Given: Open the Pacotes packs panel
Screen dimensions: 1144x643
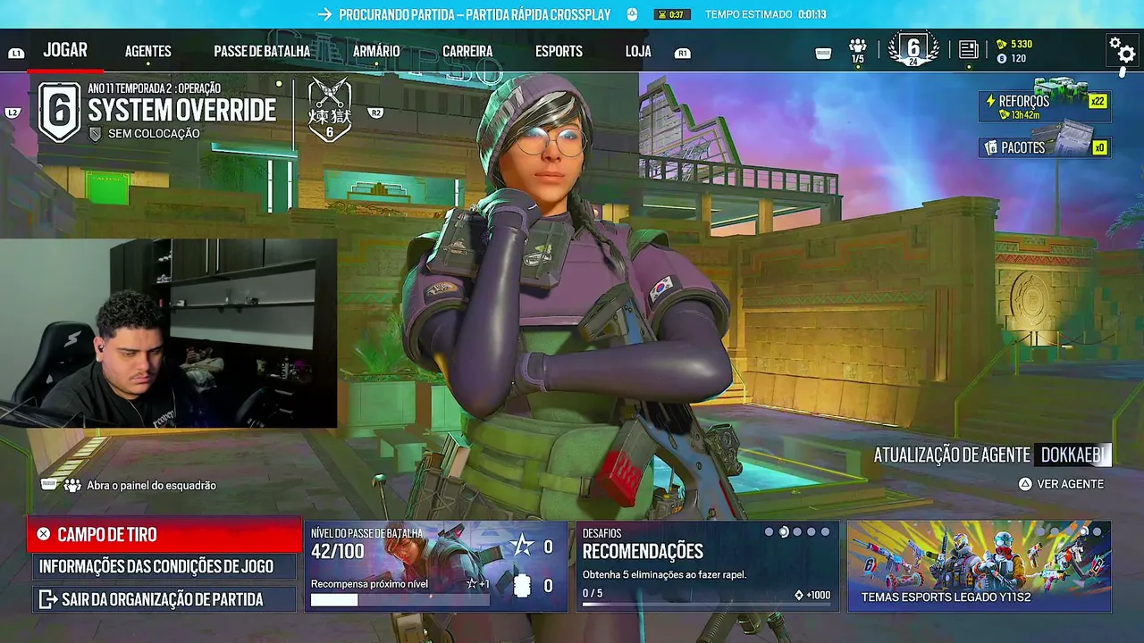Looking at the screenshot, I should click(1045, 147).
